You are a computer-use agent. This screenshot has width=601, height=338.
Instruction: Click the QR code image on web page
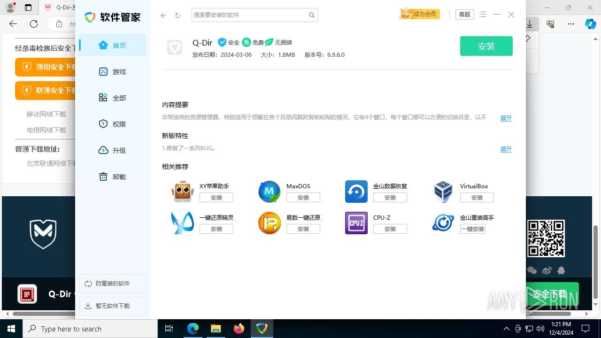[x=546, y=238]
